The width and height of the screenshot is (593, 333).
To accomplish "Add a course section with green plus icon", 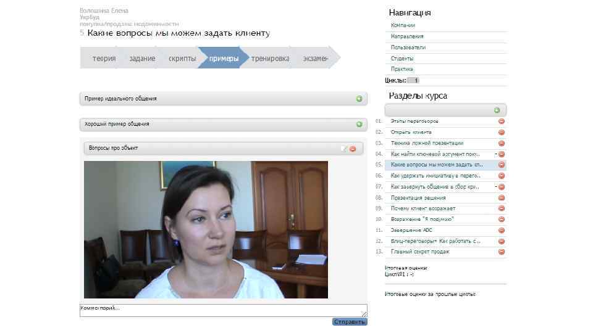I will pos(497,110).
